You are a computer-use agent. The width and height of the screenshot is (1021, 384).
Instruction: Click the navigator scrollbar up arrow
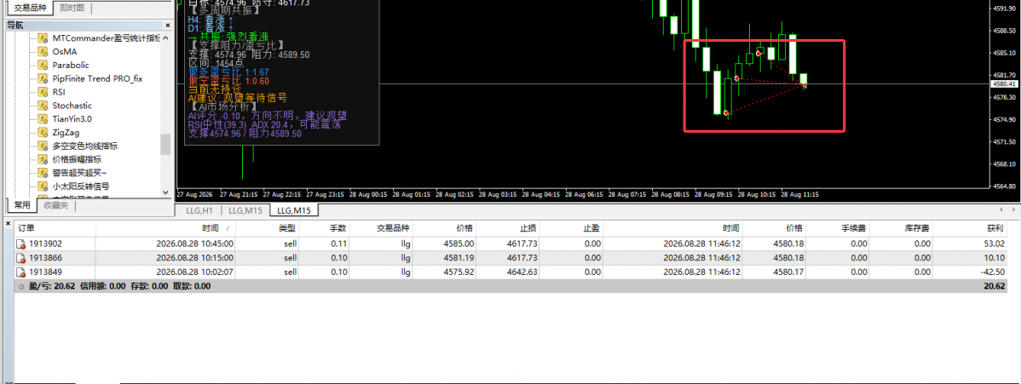165,37
